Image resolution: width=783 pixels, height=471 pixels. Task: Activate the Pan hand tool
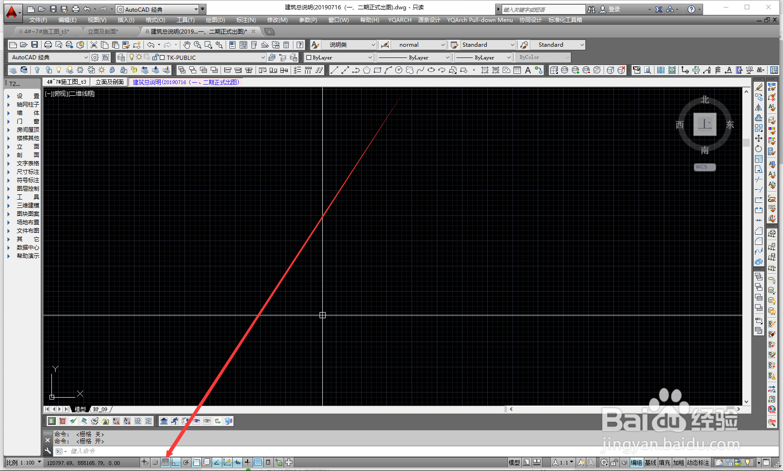pos(187,45)
